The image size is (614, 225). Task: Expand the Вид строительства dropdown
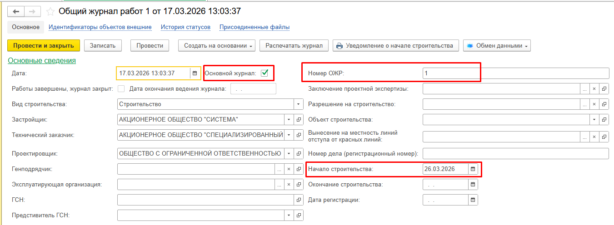click(x=299, y=104)
